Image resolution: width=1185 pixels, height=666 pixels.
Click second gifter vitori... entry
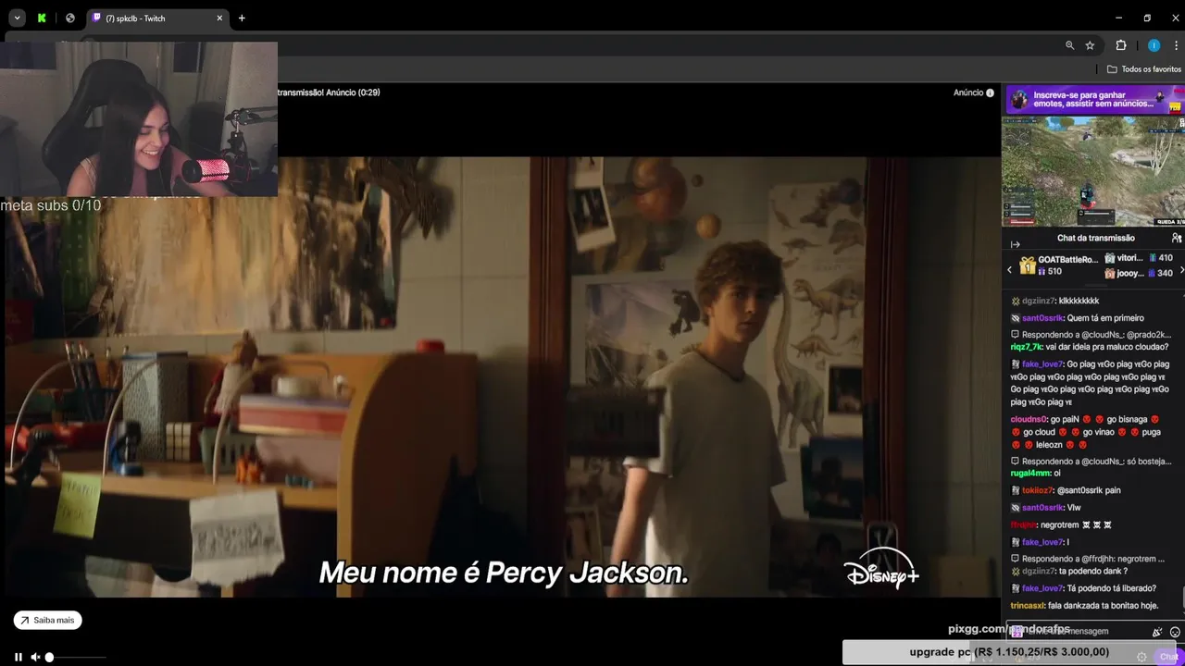click(1139, 258)
